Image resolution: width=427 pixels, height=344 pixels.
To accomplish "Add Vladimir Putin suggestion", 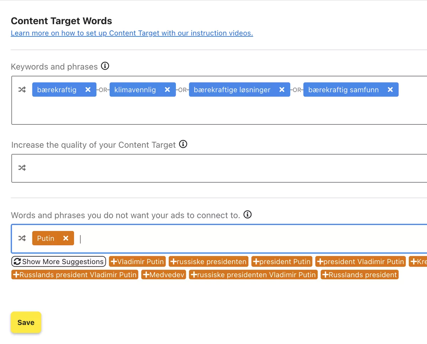I will coord(137,262).
